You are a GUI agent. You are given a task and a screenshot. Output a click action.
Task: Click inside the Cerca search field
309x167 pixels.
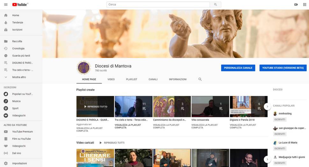pos(158,4)
